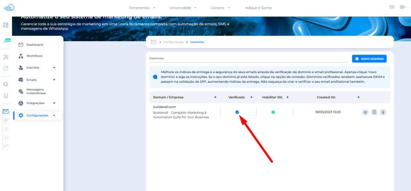Sort table by Verificado column
Image resolution: width=411 pixels, height=191 pixels.
tap(251, 97)
